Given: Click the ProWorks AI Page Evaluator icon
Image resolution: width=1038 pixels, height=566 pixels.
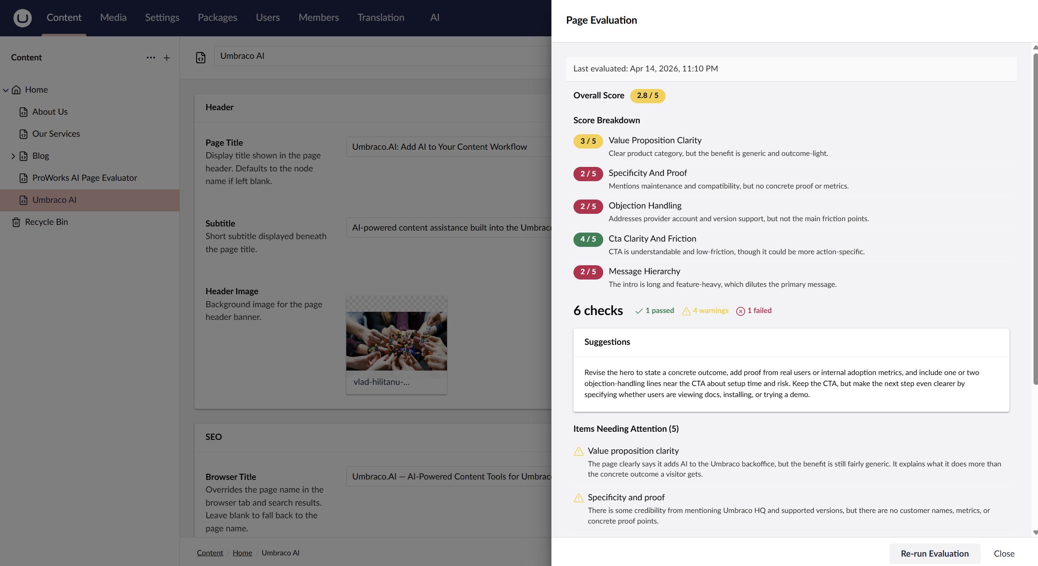Looking at the screenshot, I should (24, 178).
